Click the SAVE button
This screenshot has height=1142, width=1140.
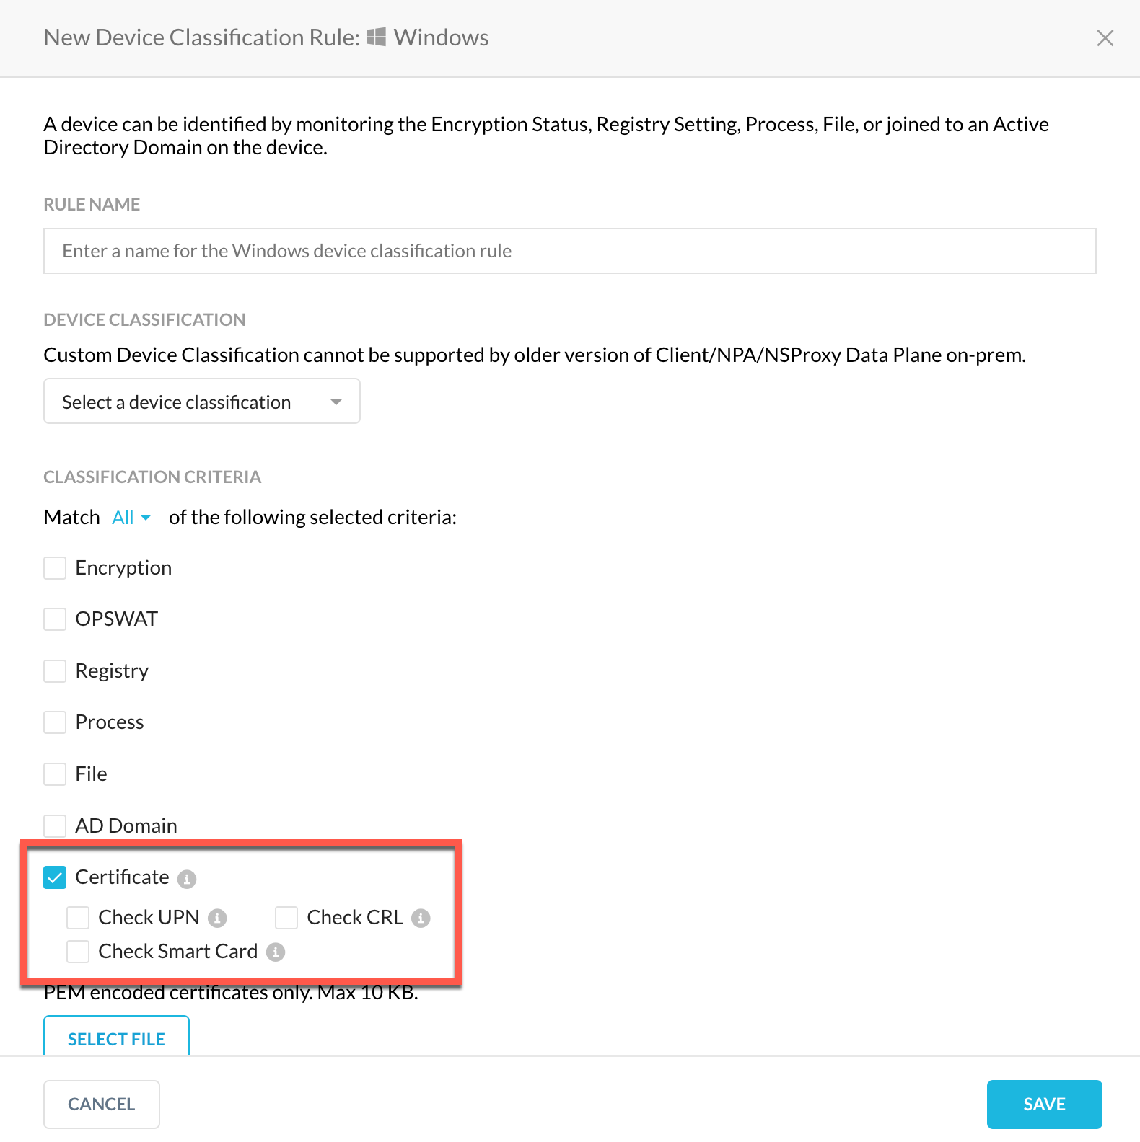[1044, 1104]
